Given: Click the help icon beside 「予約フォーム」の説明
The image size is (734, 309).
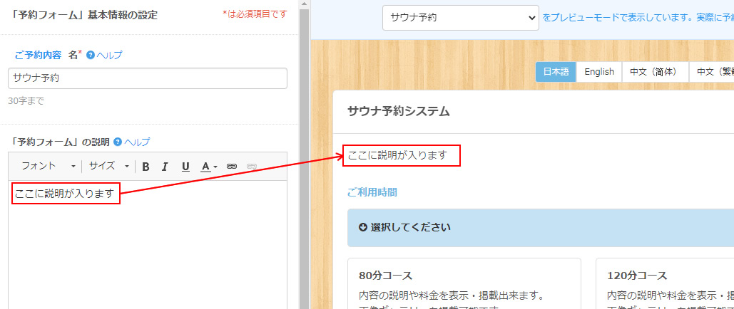Looking at the screenshot, I should [118, 142].
